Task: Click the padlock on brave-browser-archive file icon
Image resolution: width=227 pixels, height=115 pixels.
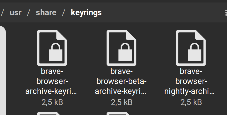Action: 56,52
